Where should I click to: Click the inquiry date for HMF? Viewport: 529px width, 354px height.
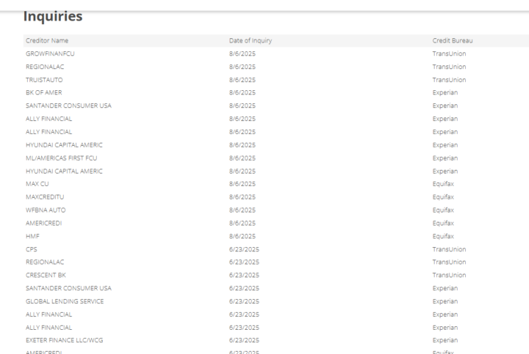coord(242,236)
